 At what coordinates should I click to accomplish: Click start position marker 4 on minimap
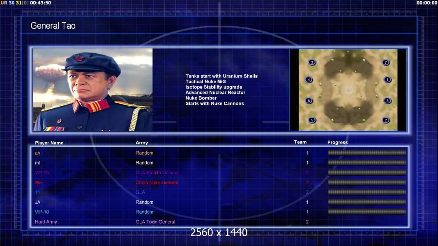[309, 80]
